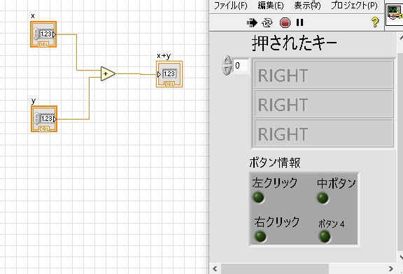Open the ファイル(F) menu
This screenshot has width=403, height=274.
tap(231, 6)
